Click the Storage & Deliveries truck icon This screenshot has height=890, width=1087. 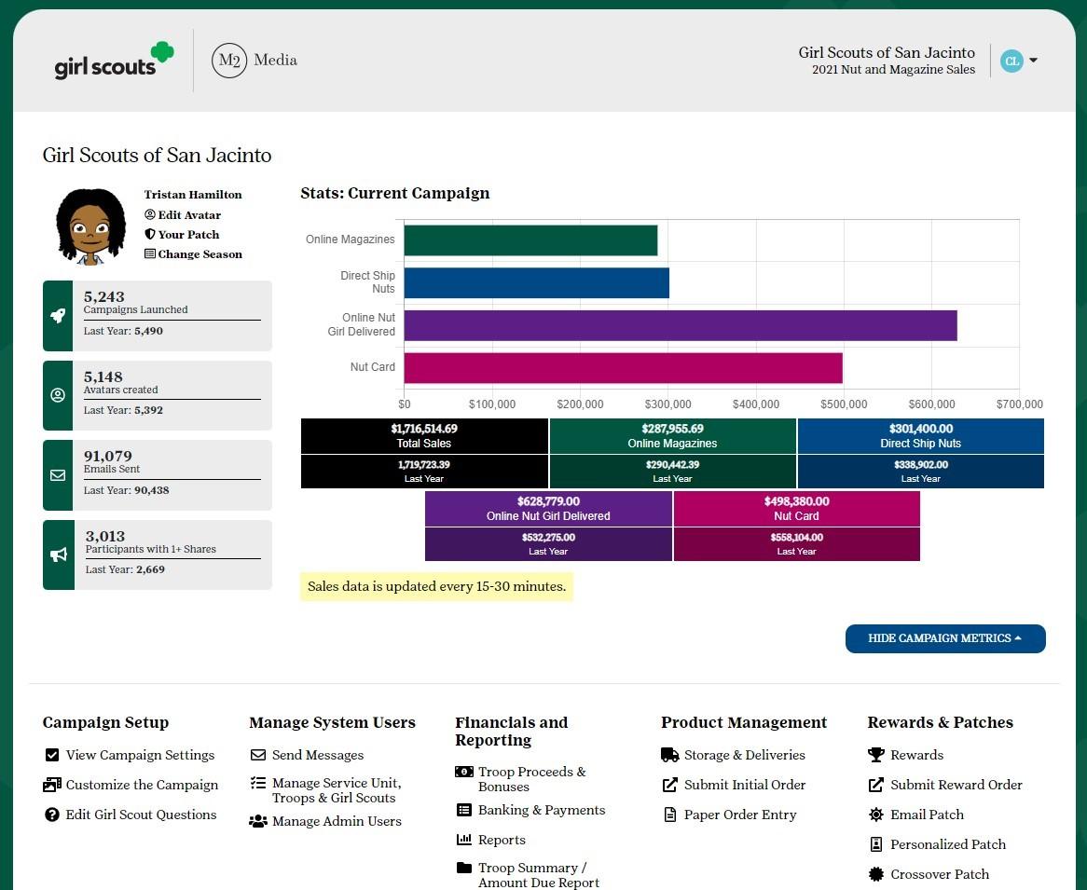click(669, 755)
